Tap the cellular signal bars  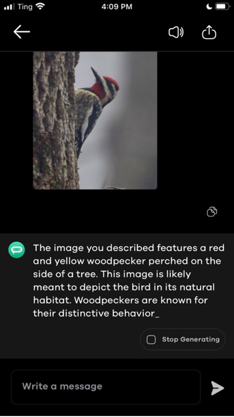coord(10,7)
